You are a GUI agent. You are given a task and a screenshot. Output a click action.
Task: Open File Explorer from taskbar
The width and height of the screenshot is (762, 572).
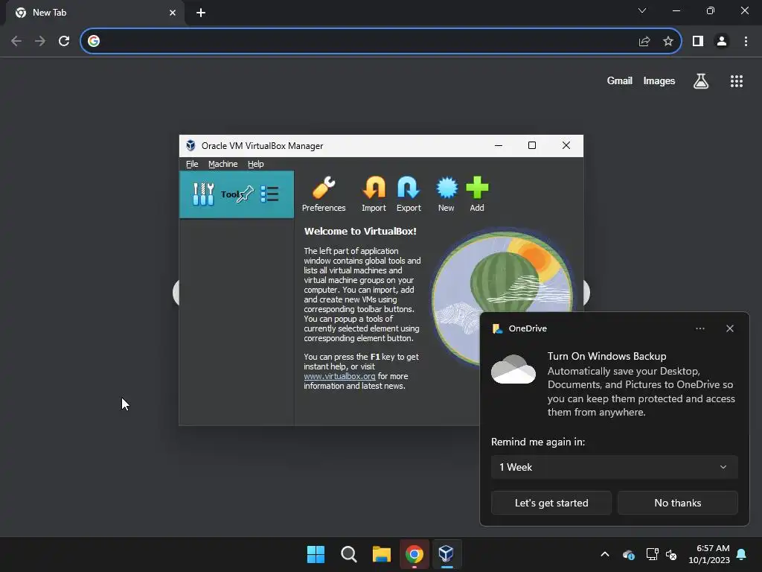tap(382, 554)
